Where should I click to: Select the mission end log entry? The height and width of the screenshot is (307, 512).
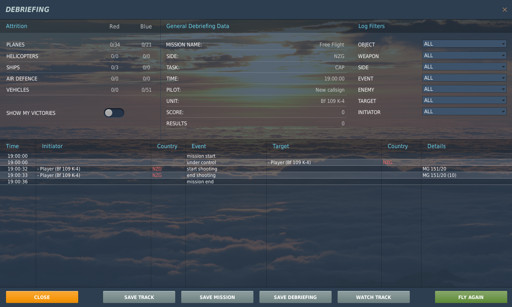point(200,182)
